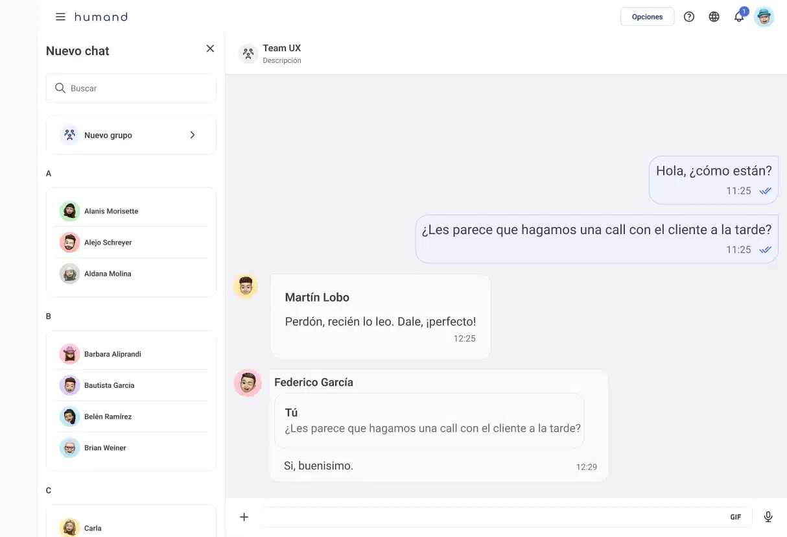787x537 pixels.
Task: Open the language globe icon
Action: 714,17
